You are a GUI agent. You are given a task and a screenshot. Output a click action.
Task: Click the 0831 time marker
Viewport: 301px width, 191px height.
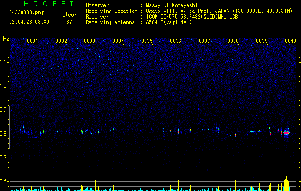pos(32,41)
